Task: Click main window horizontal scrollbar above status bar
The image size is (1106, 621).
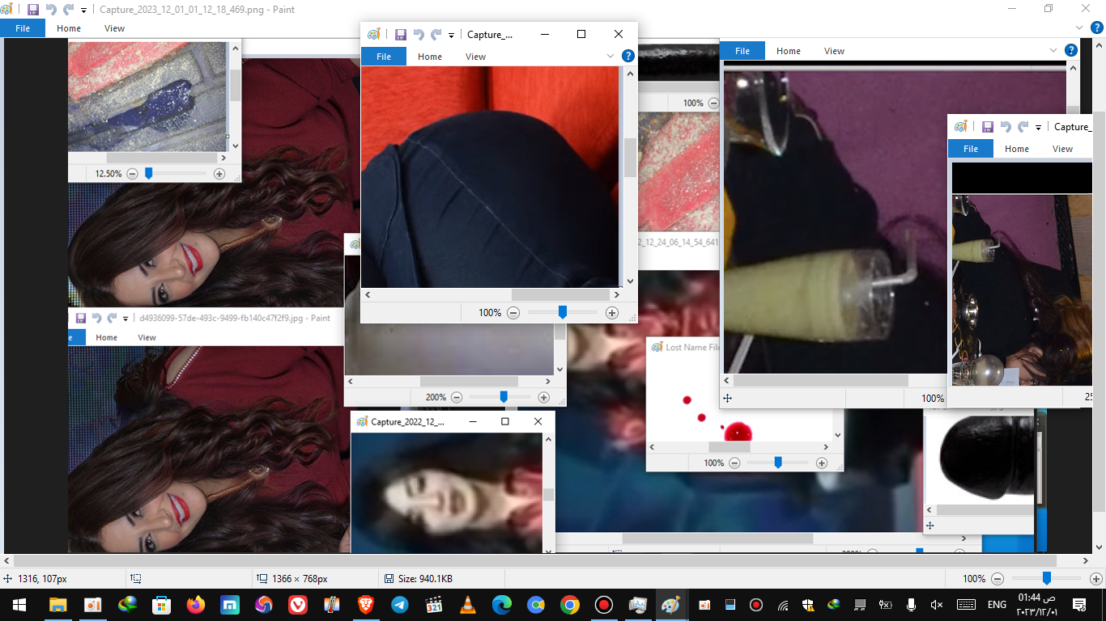Action: [534, 560]
